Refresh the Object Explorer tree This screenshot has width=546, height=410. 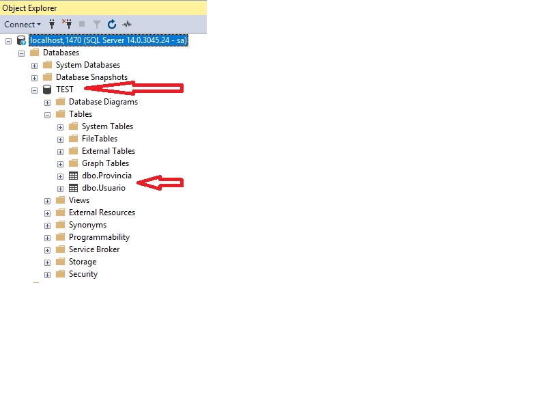click(x=112, y=24)
